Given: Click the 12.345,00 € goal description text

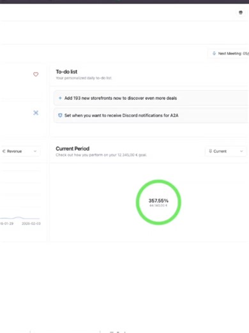Looking at the screenshot, I should tap(101, 155).
